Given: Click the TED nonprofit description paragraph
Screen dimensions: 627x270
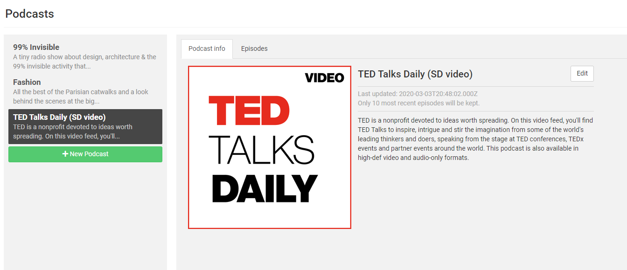Looking at the screenshot, I should (475, 139).
